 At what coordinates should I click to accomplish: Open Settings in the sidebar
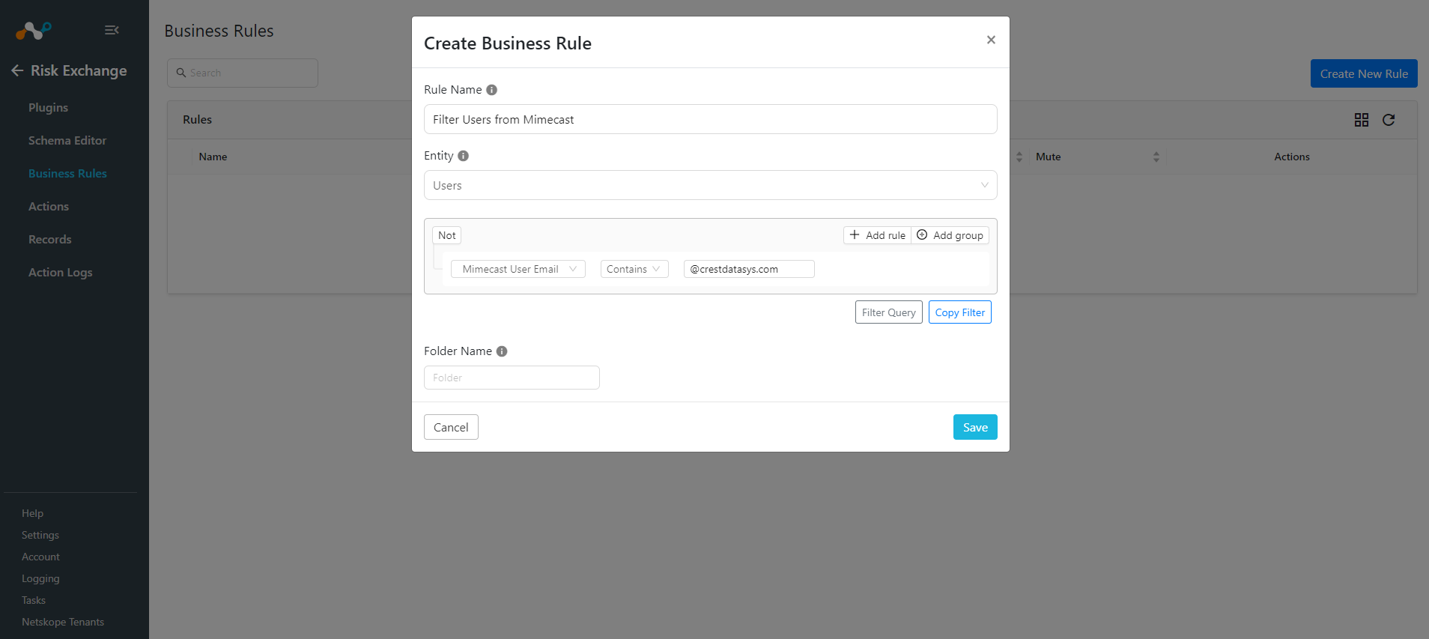pyautogui.click(x=40, y=535)
